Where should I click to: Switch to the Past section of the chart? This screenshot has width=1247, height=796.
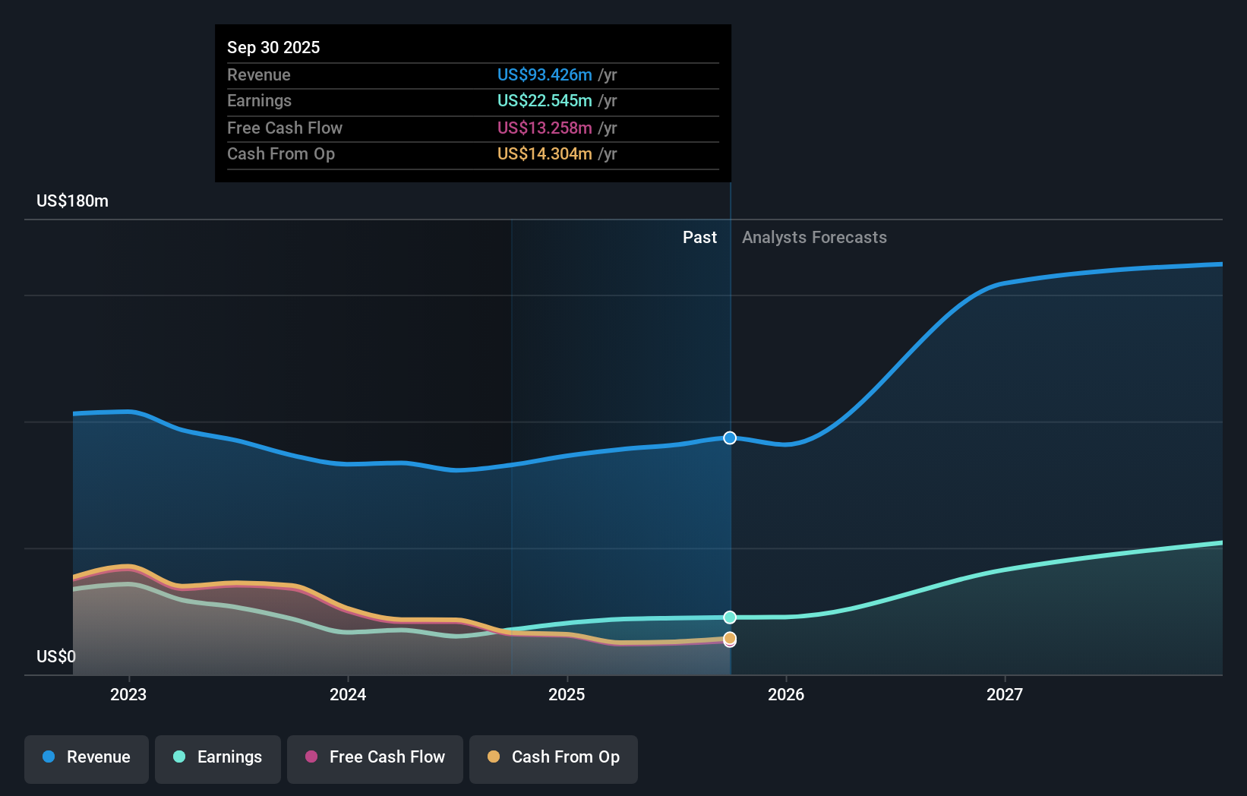699,237
